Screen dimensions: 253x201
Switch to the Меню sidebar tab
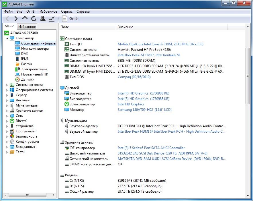[9, 26]
